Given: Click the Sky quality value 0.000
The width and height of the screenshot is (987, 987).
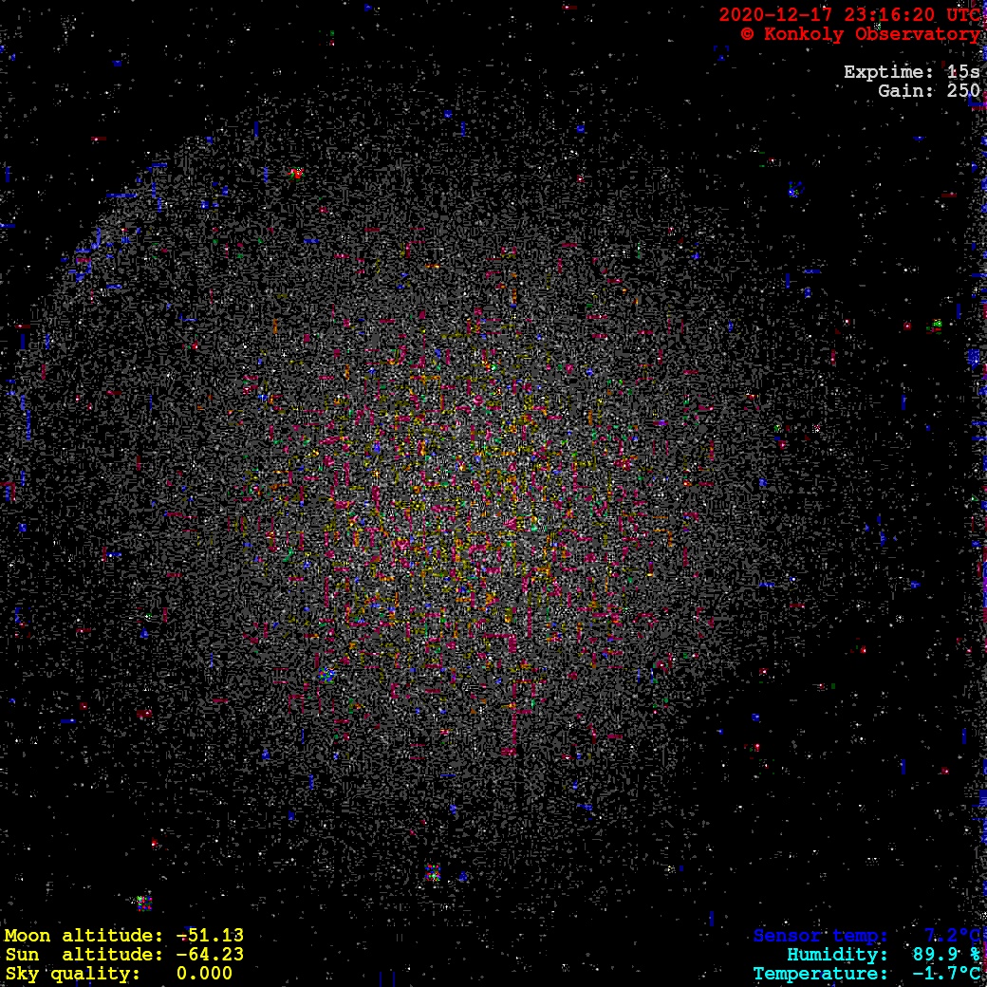Looking at the screenshot, I should coord(204,974).
